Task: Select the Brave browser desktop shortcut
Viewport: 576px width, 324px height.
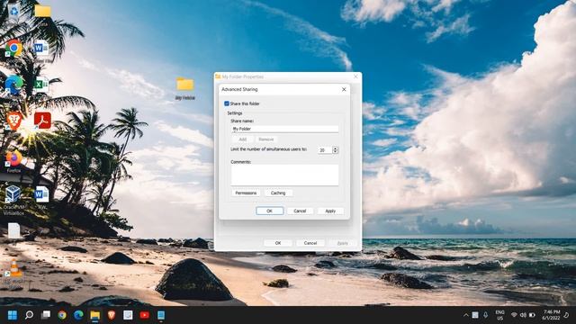Action: (x=13, y=121)
